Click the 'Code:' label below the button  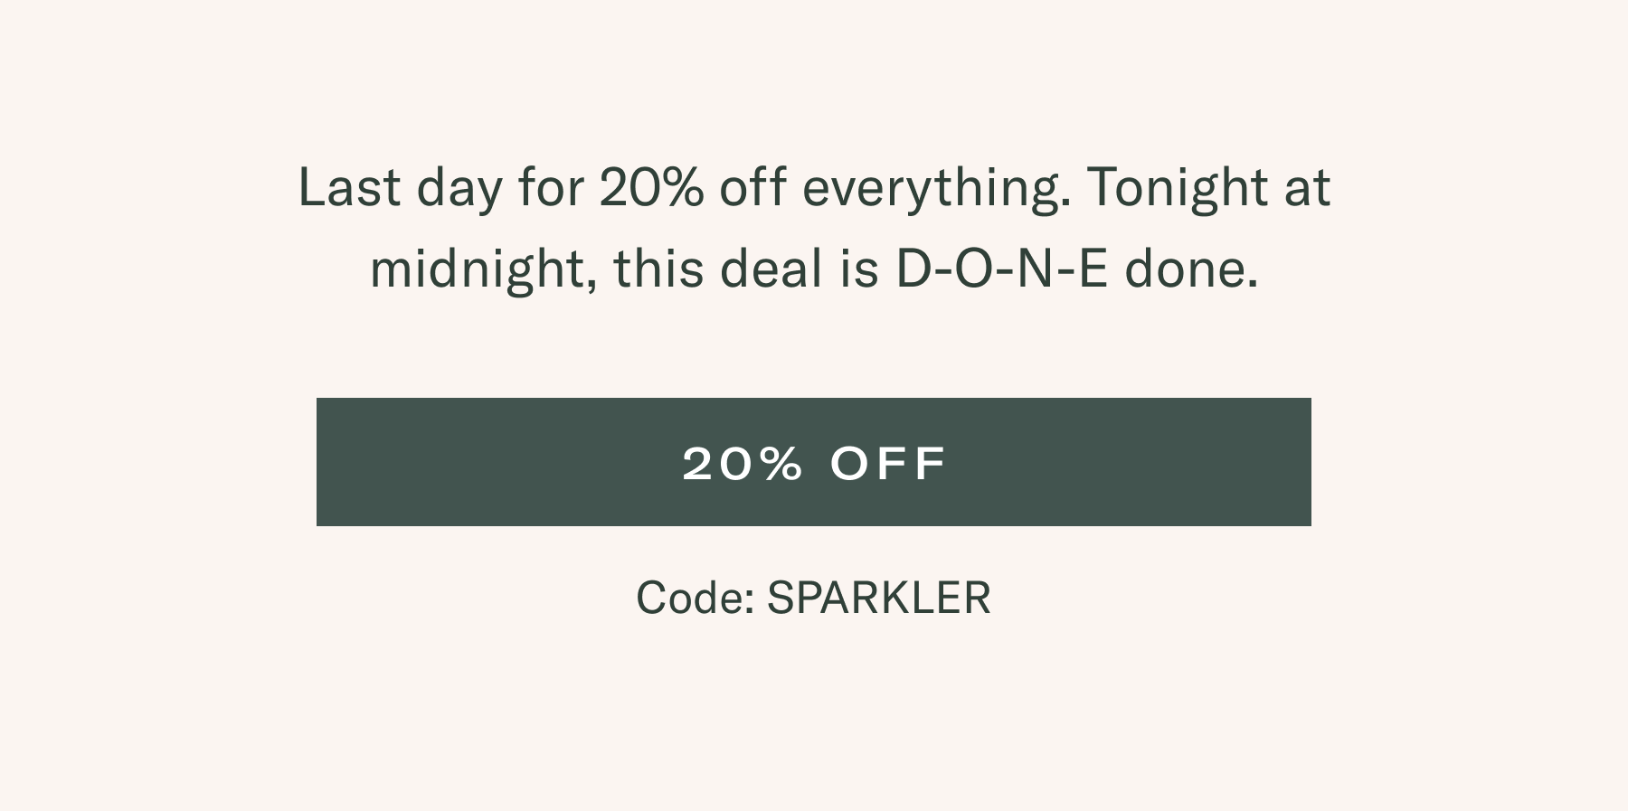pyautogui.click(x=696, y=598)
